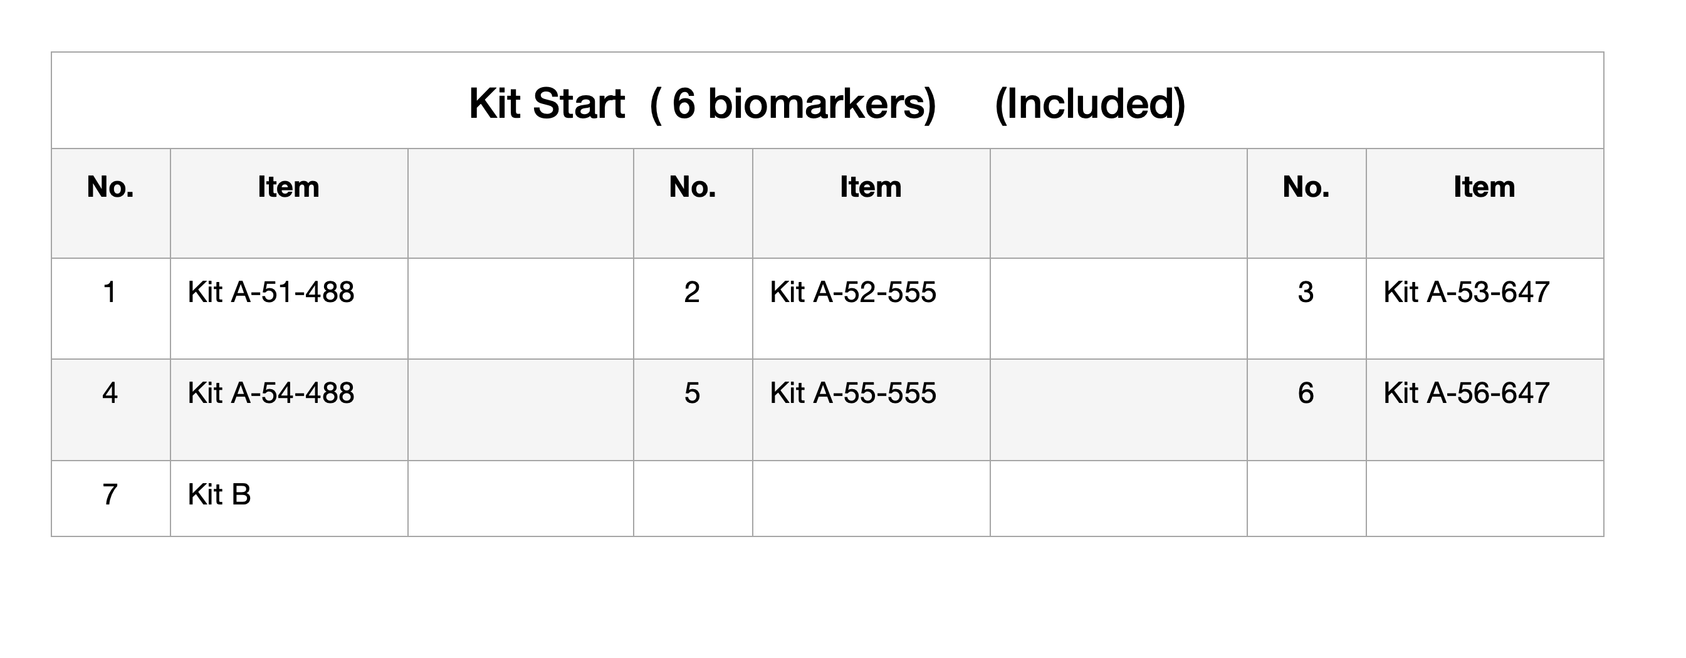Click the cell containing number 6

1306,410
